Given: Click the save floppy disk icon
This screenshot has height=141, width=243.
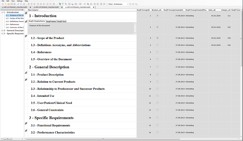Looking at the screenshot, I should tap(11, 4).
